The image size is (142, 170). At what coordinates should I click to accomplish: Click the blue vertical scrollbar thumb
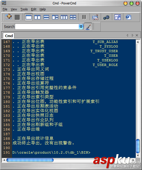point(138,146)
